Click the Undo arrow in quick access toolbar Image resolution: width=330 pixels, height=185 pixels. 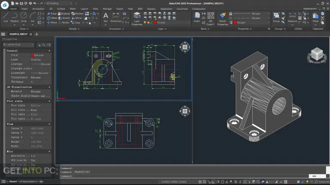[x=35, y=3]
